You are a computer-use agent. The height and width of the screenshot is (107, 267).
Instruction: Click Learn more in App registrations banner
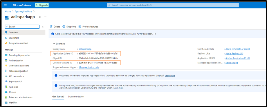[x=170, y=75]
